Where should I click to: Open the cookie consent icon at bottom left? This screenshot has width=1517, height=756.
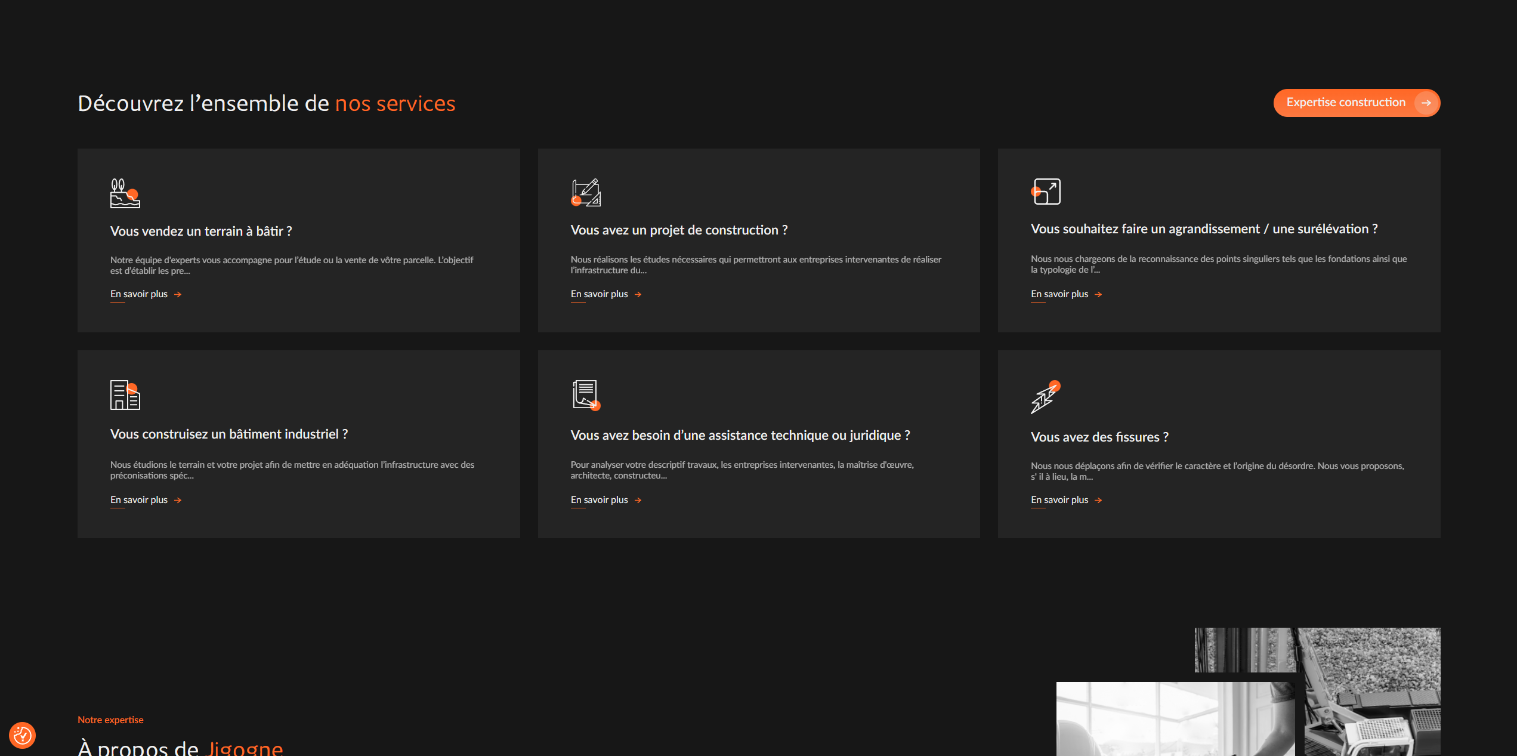[x=23, y=735]
